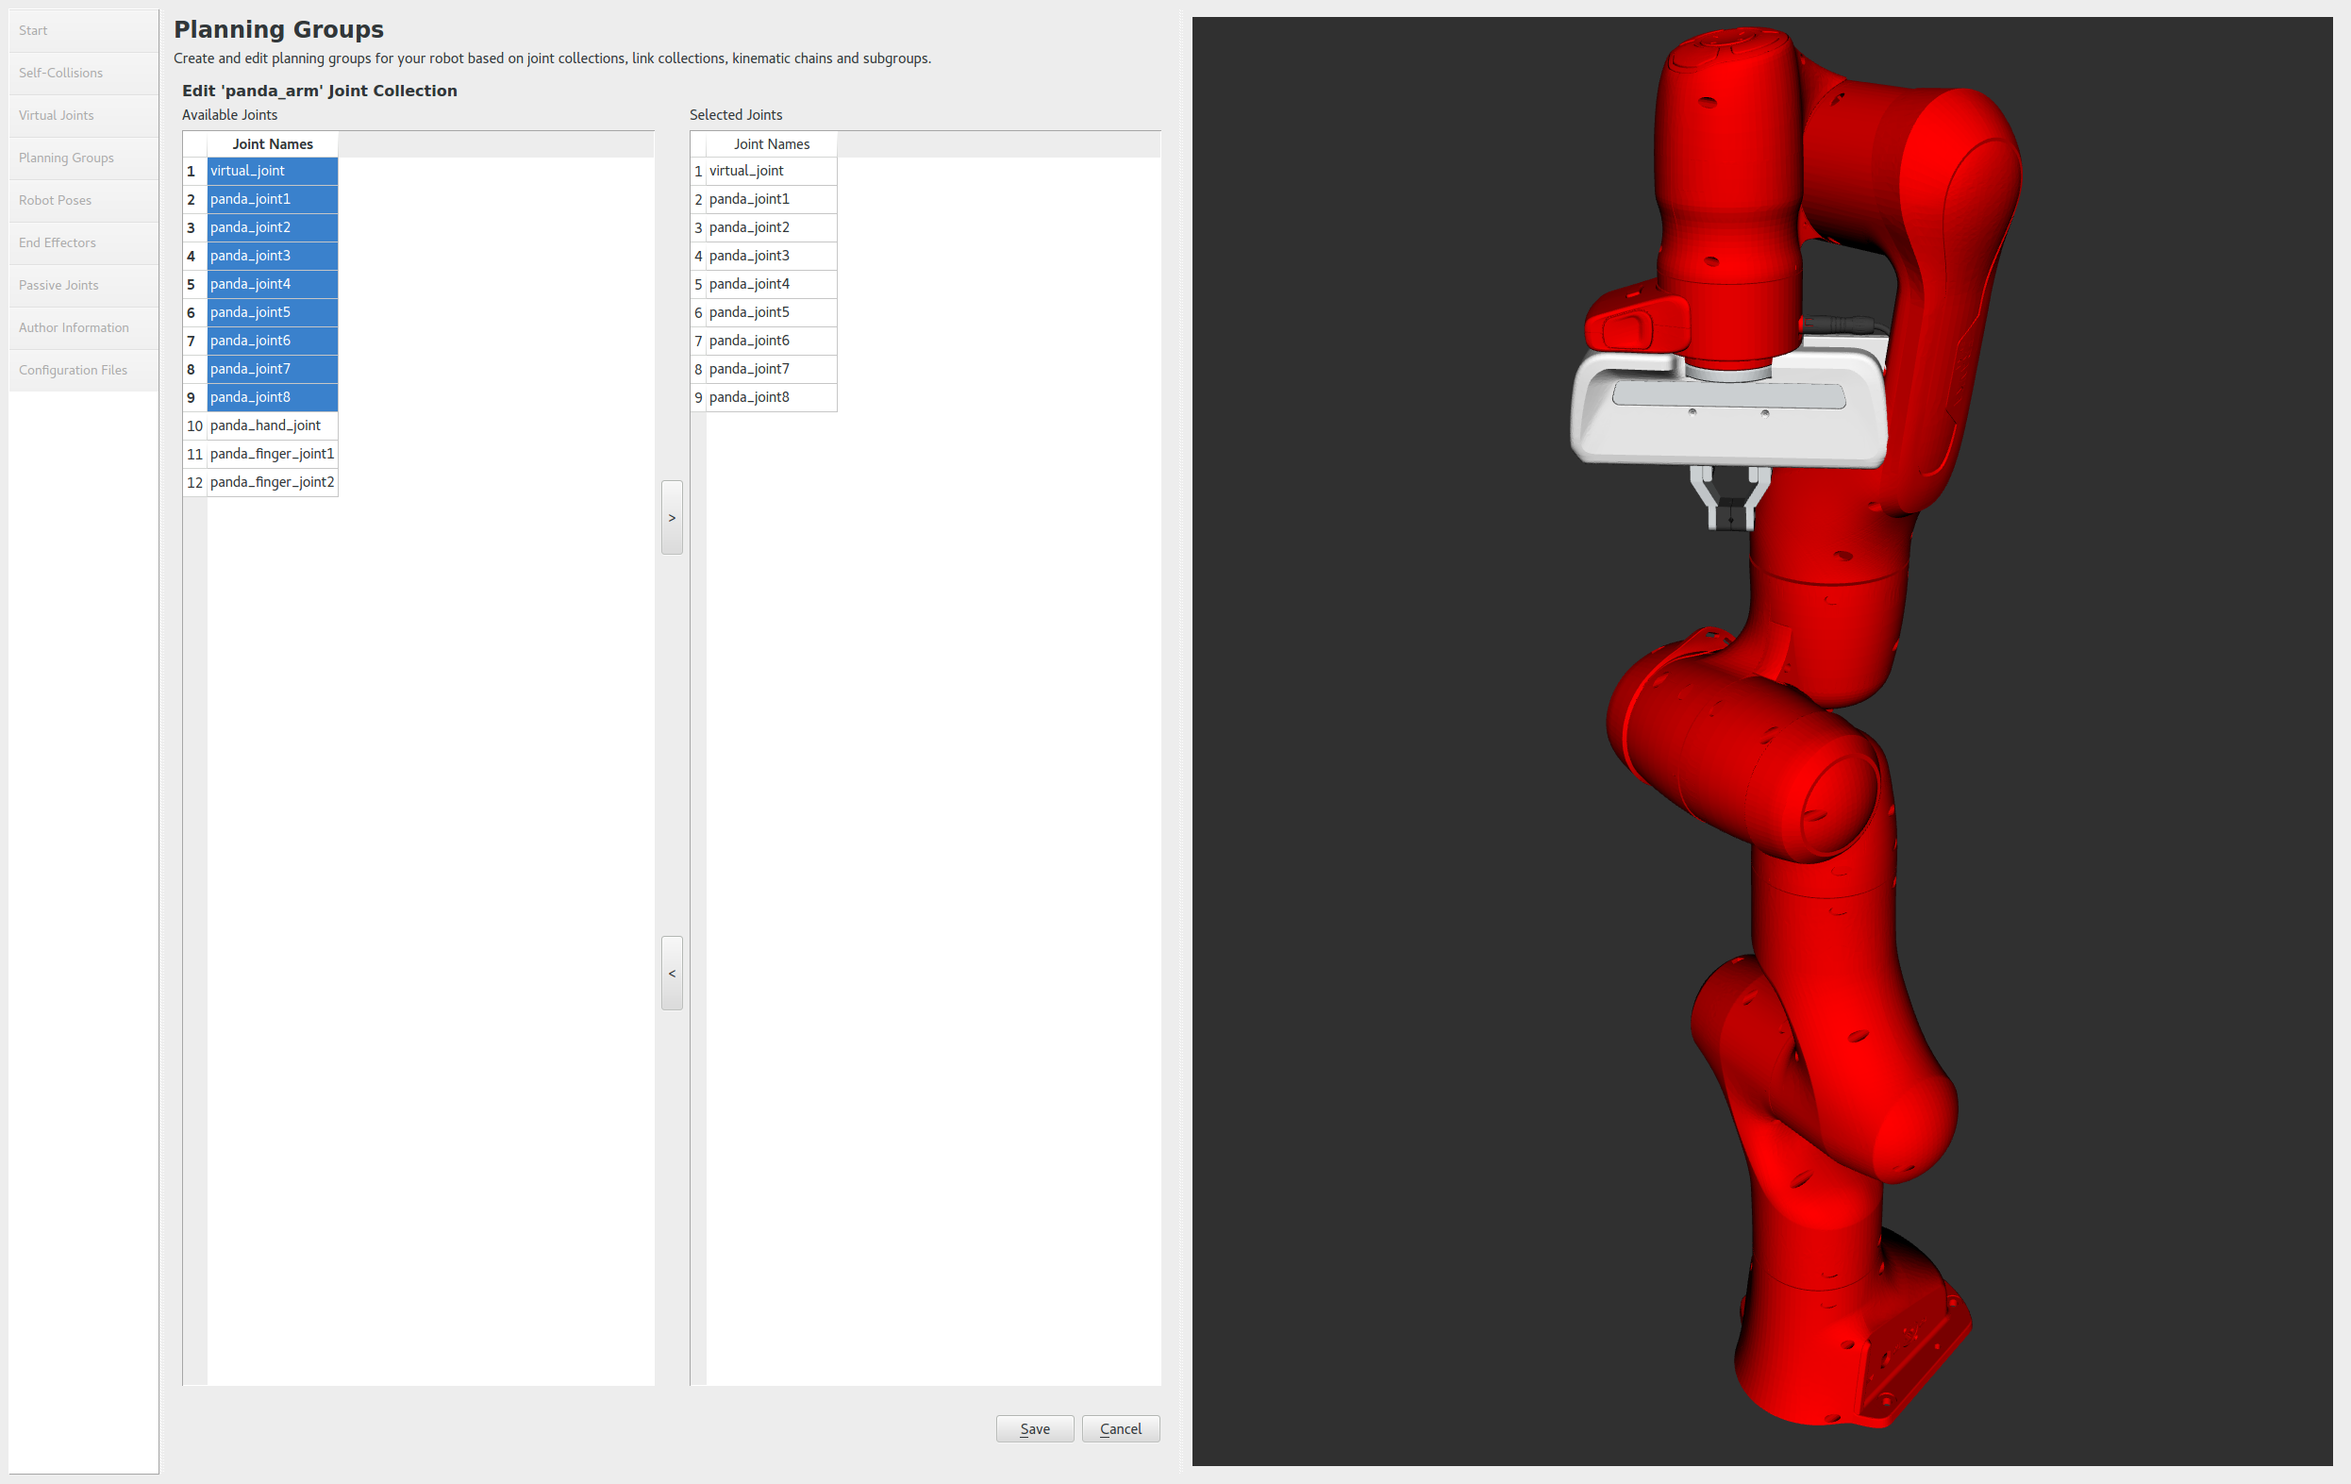The height and width of the screenshot is (1484, 2351).
Task: Click panda_joint4 in Selected Joints table
Action: [x=750, y=284]
